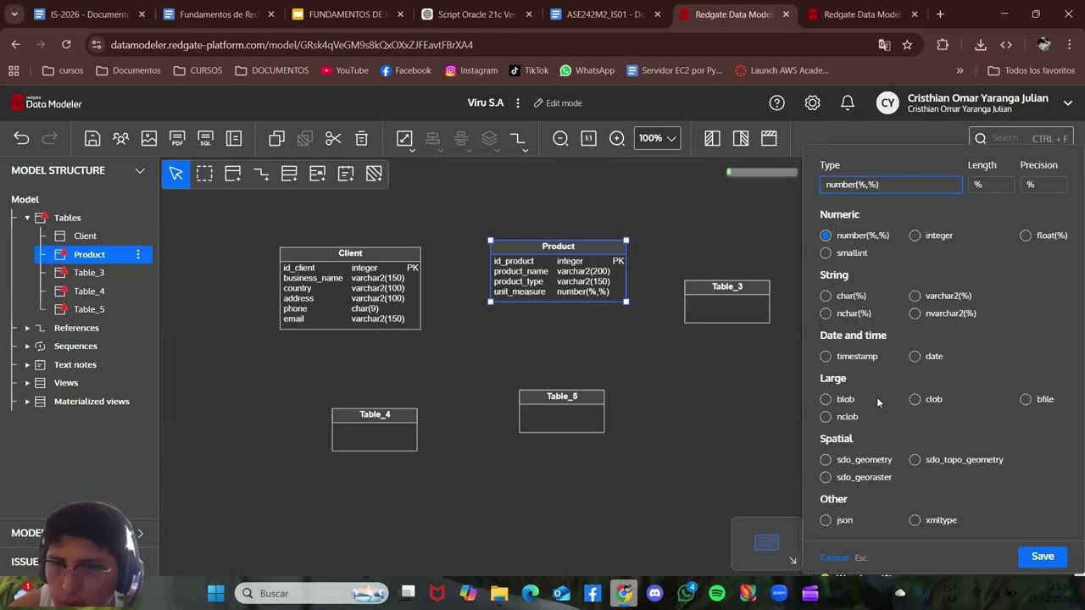
Task: Click the Length input field
Action: click(991, 185)
